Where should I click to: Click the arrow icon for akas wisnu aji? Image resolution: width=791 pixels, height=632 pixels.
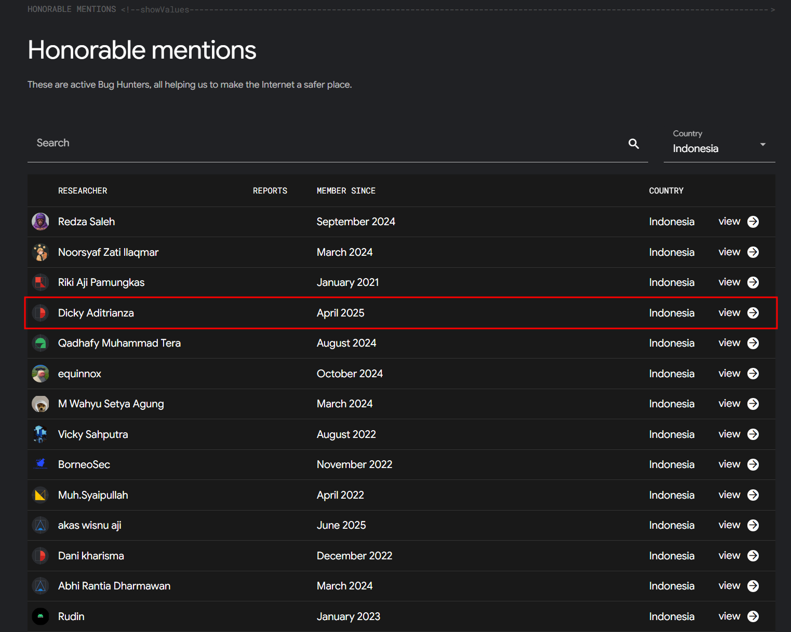tap(753, 525)
